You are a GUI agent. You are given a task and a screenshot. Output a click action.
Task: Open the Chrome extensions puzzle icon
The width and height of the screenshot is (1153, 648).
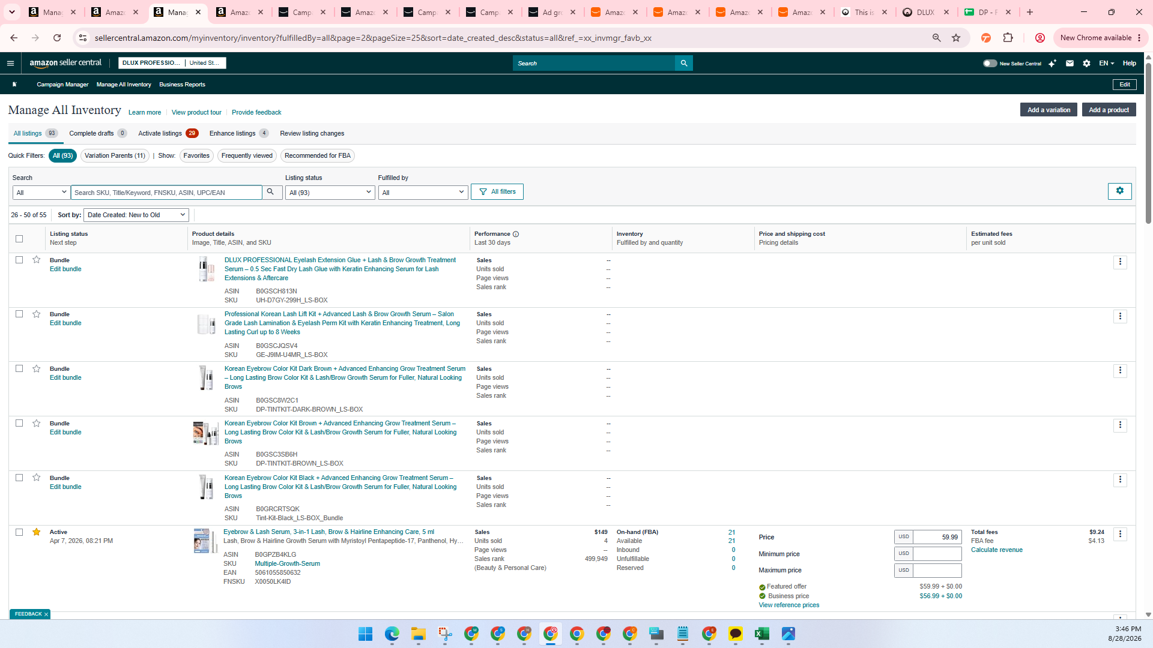pos(1008,38)
